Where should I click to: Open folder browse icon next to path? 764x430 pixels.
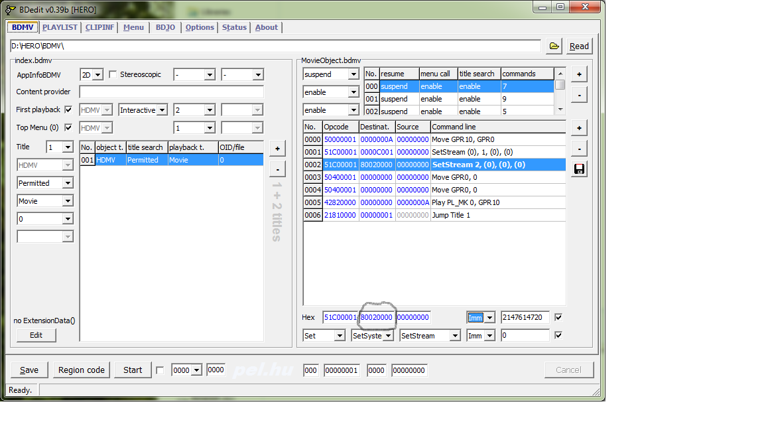(x=554, y=46)
